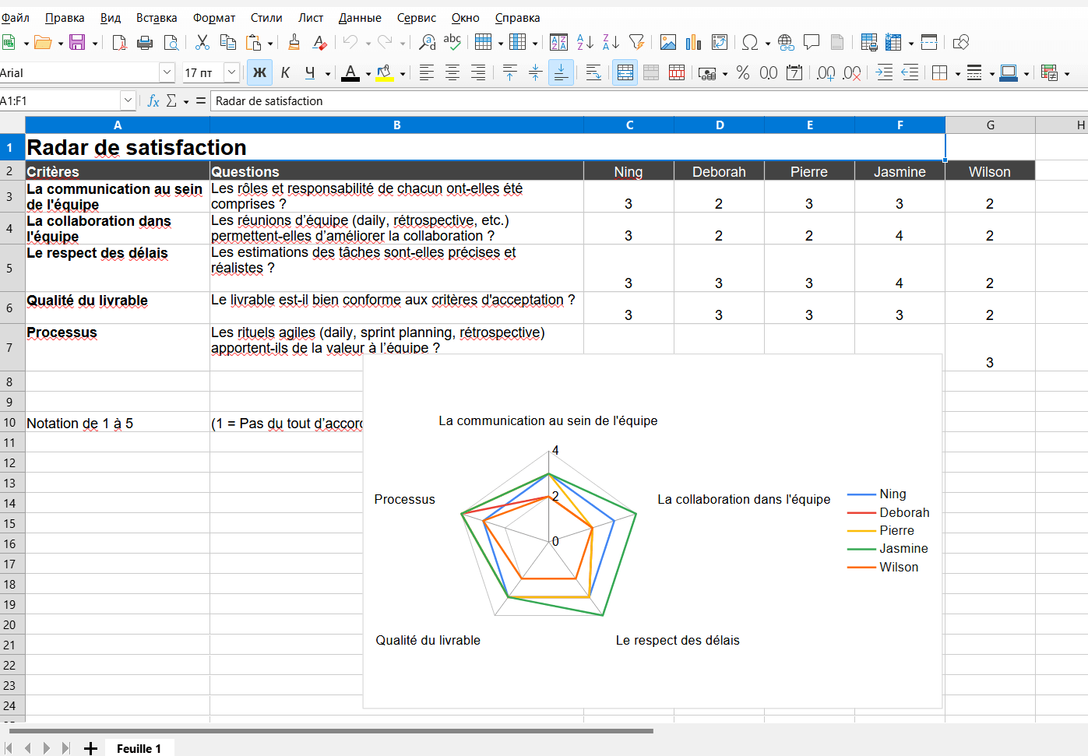
Task: Click the AutoFilter funnel icon
Action: tap(636, 42)
